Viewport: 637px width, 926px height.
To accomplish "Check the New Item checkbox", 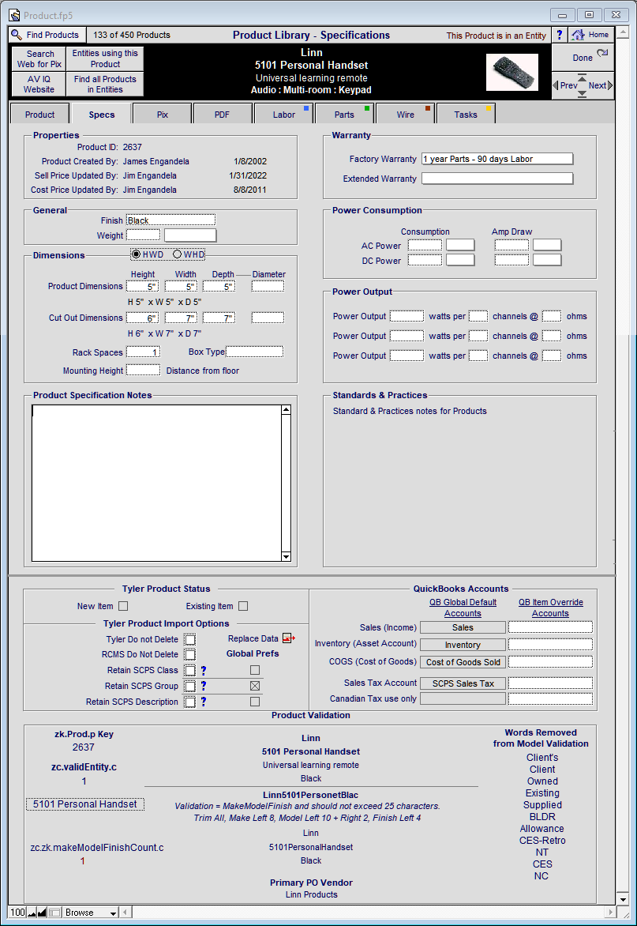I will [x=122, y=606].
